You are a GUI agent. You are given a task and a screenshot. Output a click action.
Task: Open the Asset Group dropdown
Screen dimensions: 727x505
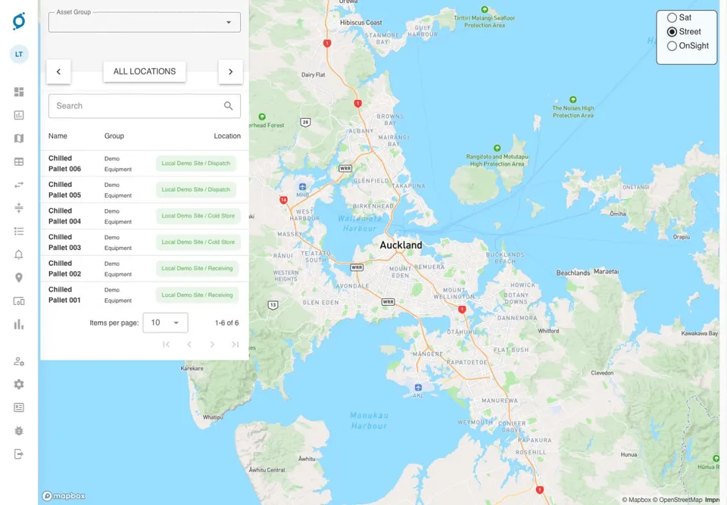pos(144,22)
